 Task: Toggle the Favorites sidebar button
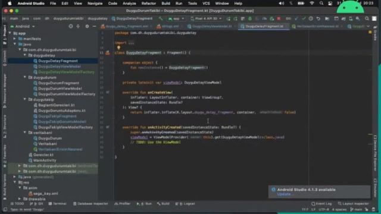pos(4,156)
